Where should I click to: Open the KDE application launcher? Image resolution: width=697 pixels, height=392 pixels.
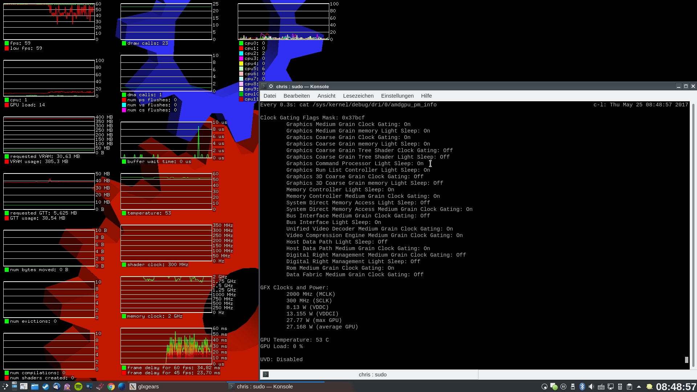click(5, 387)
